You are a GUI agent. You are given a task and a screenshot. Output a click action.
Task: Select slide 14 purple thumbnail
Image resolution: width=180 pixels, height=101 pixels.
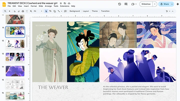pyautogui.click(x=15, y=71)
